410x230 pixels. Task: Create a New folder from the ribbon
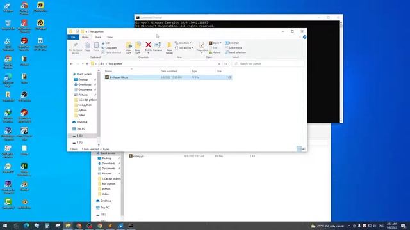coord(169,48)
